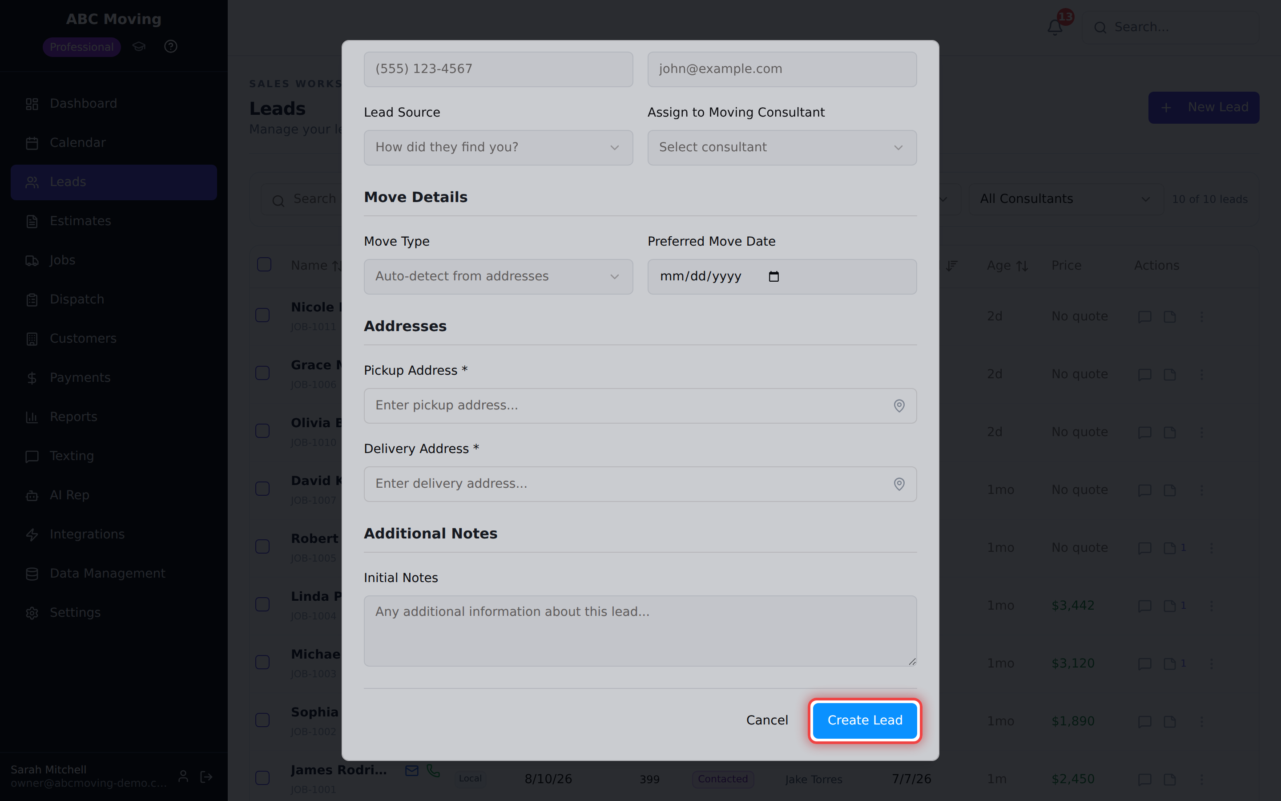Open message icon in the $3,442 row
The image size is (1281, 801).
1144,606
